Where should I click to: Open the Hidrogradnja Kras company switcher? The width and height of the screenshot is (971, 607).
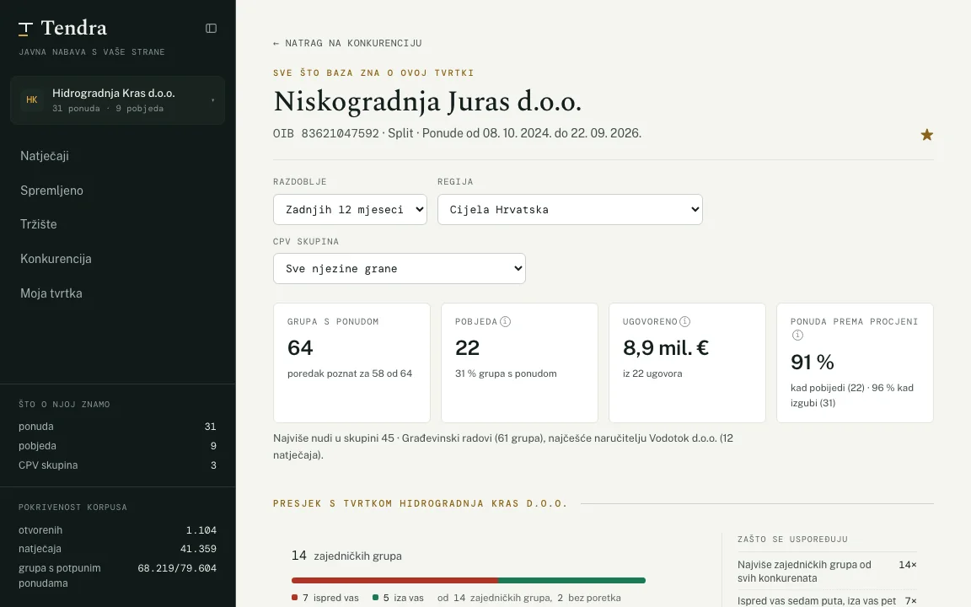pos(118,99)
